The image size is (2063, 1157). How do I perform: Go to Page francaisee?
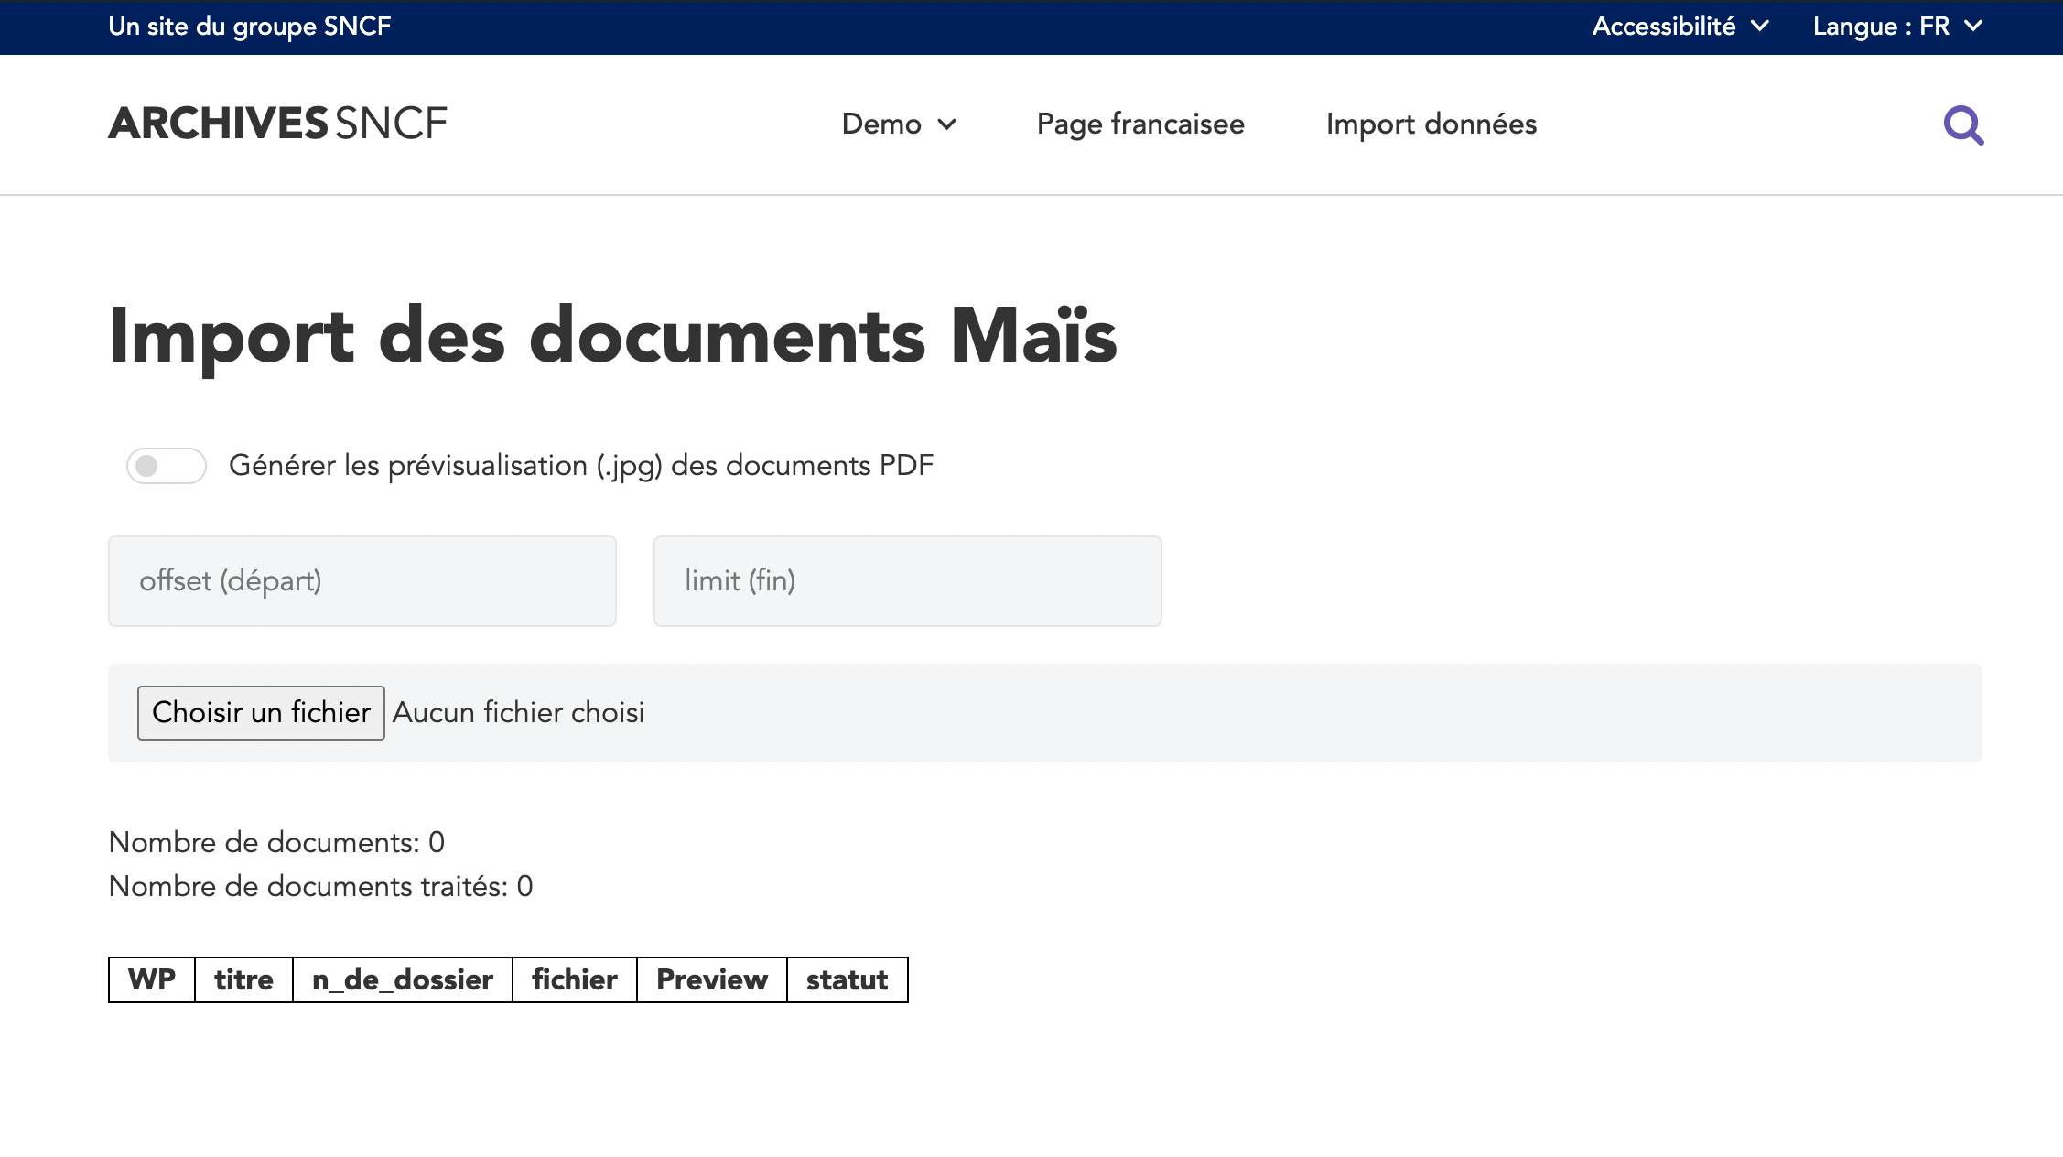(1140, 124)
